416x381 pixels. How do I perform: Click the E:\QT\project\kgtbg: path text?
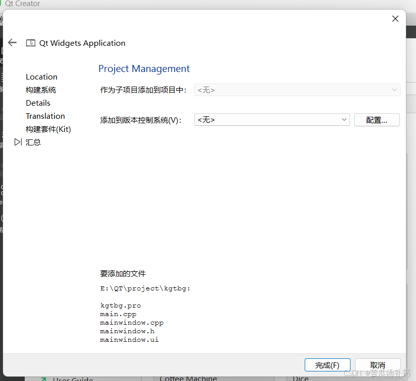[x=145, y=288]
